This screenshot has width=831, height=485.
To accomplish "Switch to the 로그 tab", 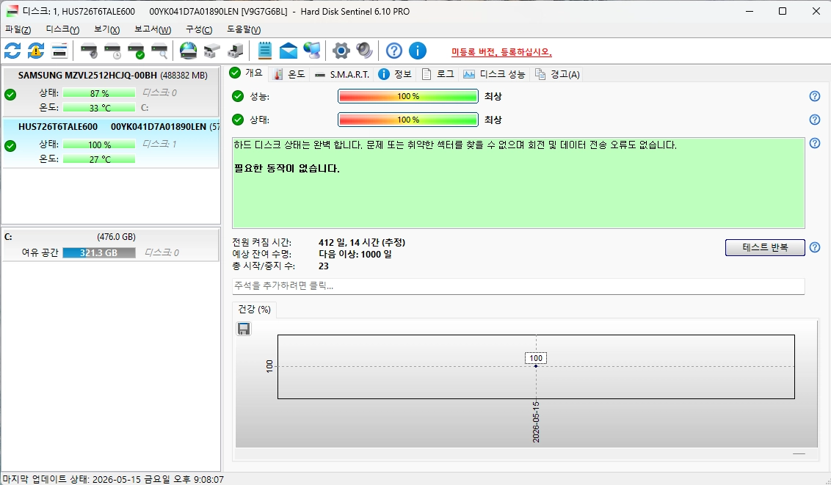I will pos(438,74).
